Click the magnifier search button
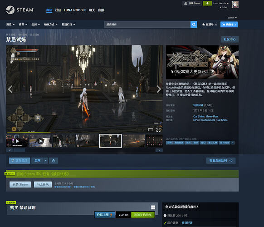This screenshot has height=227, width=264. coord(194,25)
